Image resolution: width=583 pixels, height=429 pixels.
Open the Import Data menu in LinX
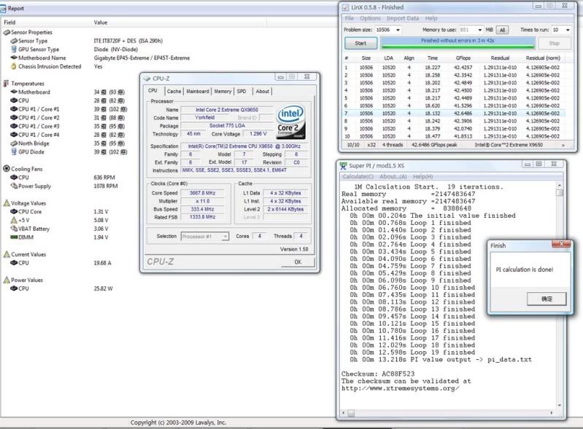pyautogui.click(x=403, y=18)
